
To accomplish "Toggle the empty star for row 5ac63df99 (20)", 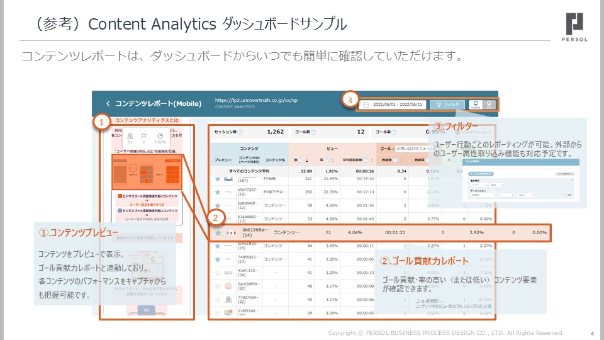I will click(x=218, y=286).
